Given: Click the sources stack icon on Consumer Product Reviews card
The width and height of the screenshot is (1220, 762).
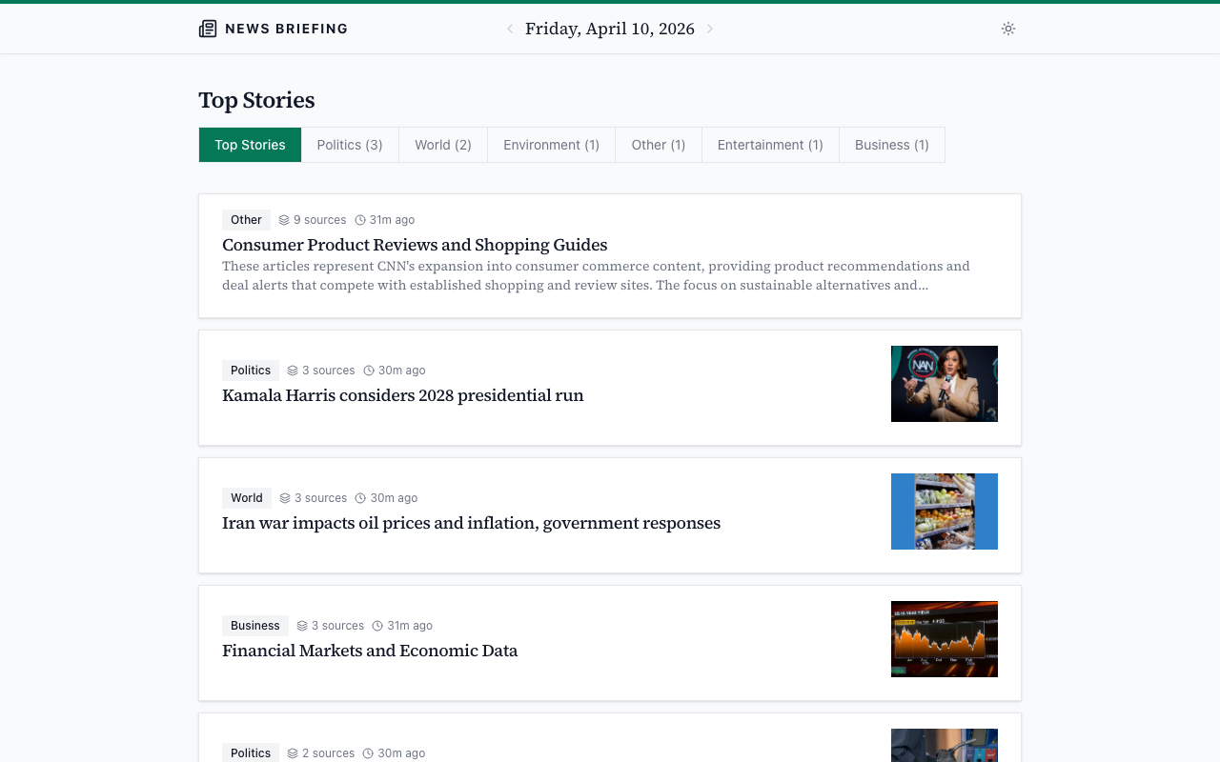Looking at the screenshot, I should point(284,220).
